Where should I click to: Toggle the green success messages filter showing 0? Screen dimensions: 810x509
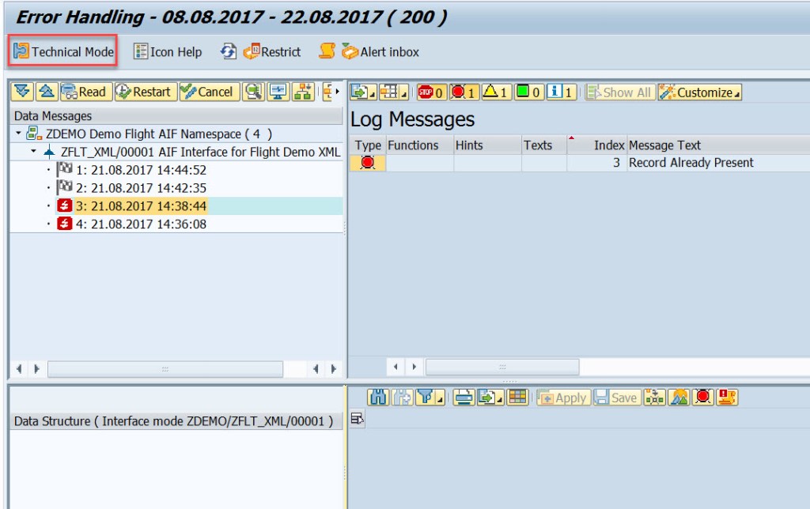(528, 92)
